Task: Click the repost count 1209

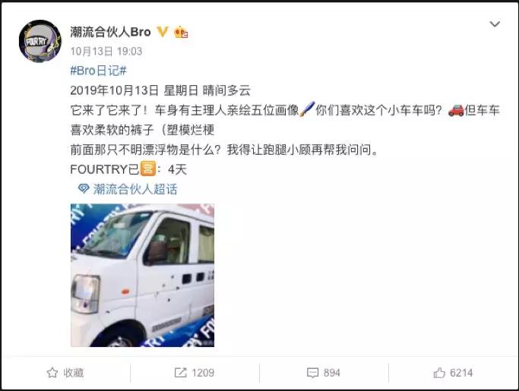Action: click(x=203, y=373)
